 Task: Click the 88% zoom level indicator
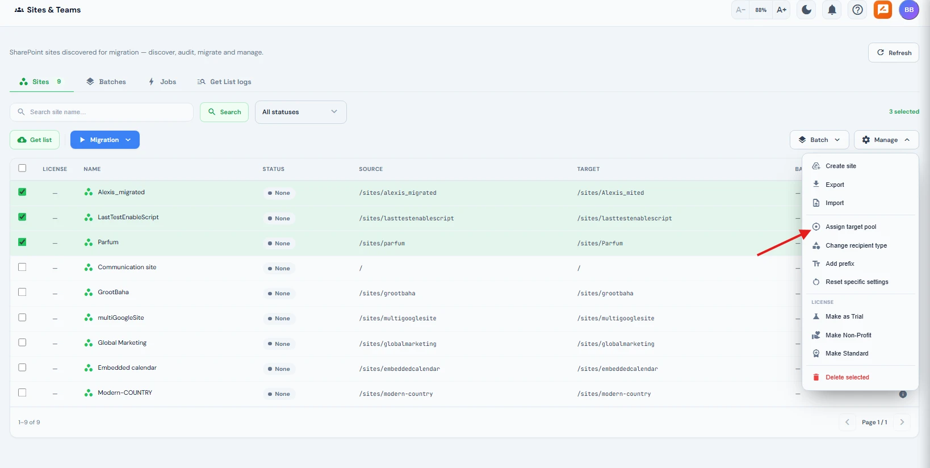pyautogui.click(x=761, y=10)
